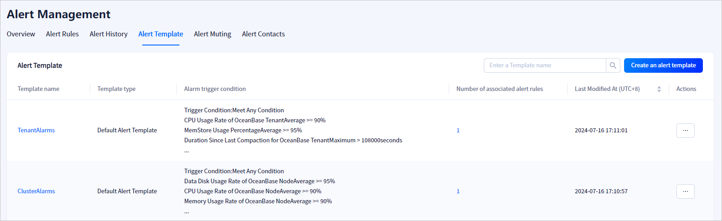Open the TenantAlarms template link
Image resolution: width=722 pixels, height=221 pixels.
pyautogui.click(x=36, y=131)
